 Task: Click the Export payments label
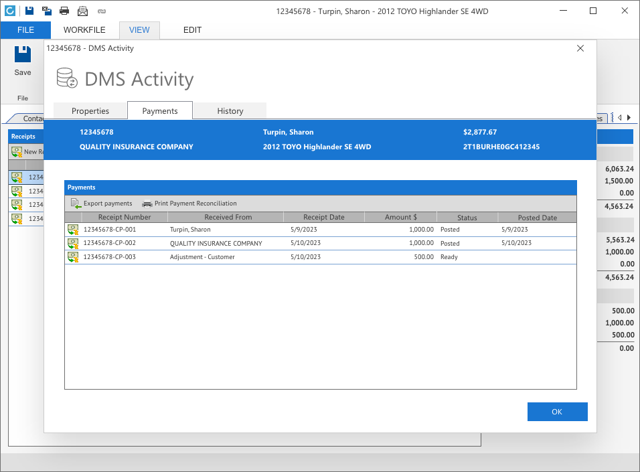[x=108, y=204]
